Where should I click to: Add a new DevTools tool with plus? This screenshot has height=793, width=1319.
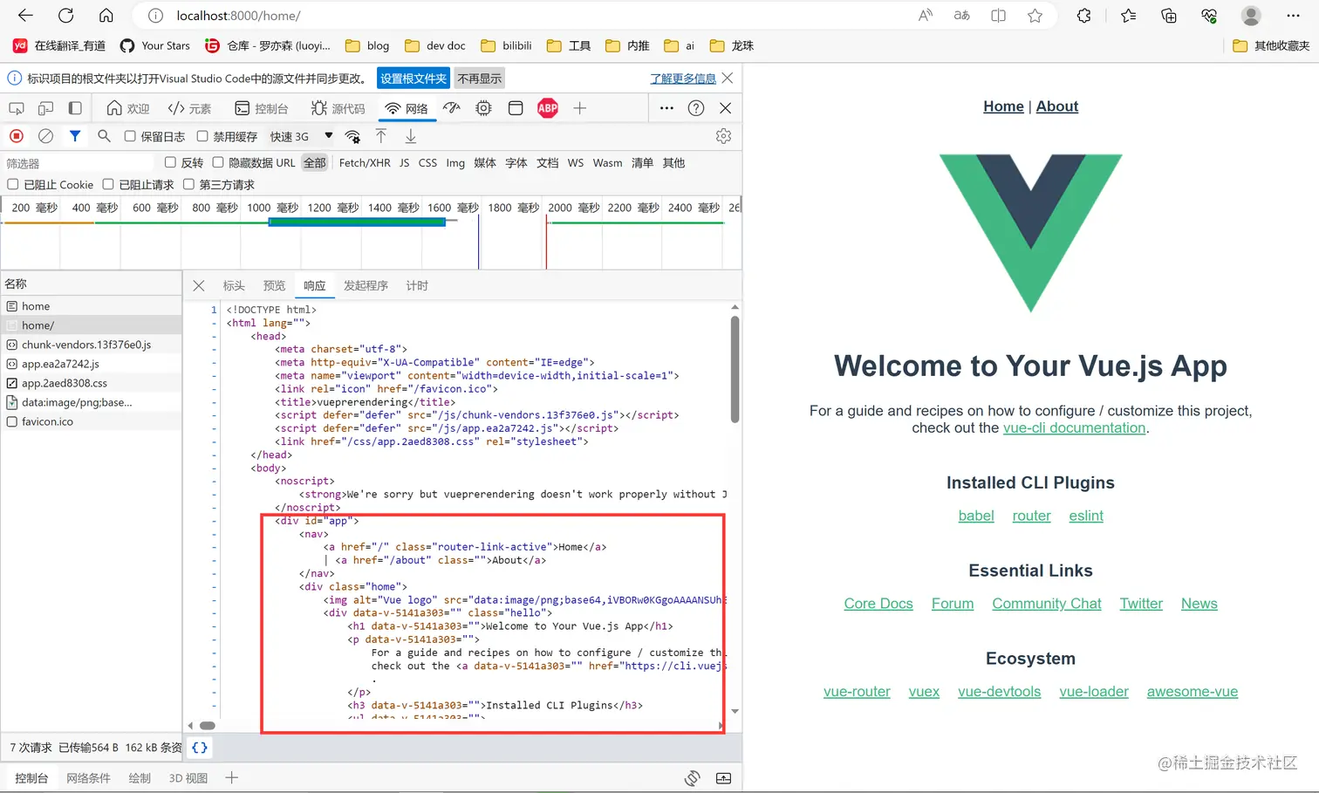[x=580, y=108]
